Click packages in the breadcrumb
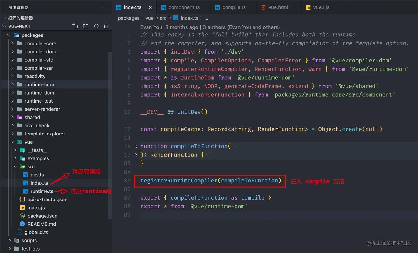Image resolution: width=418 pixels, height=253 pixels. 129,18
